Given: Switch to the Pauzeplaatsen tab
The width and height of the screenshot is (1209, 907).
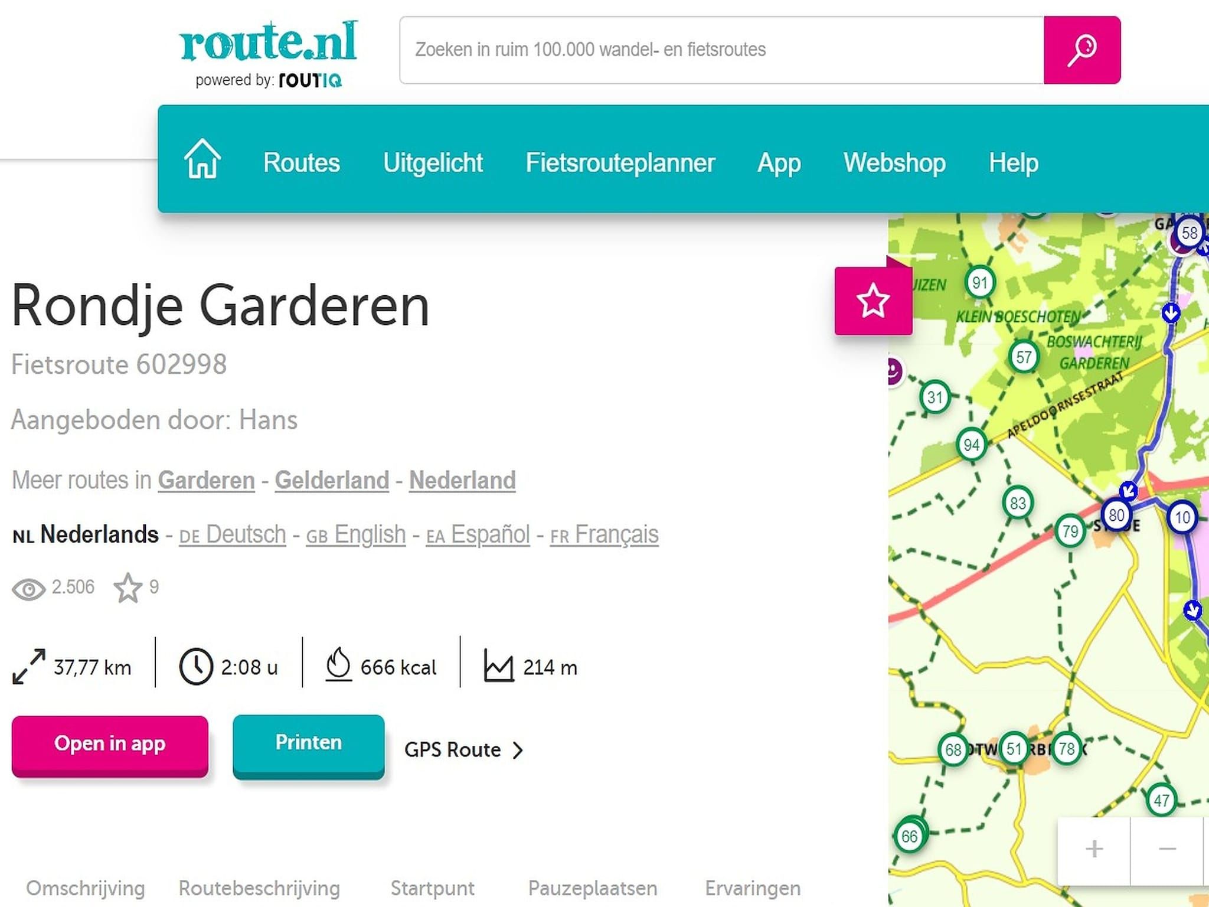Looking at the screenshot, I should click(592, 888).
